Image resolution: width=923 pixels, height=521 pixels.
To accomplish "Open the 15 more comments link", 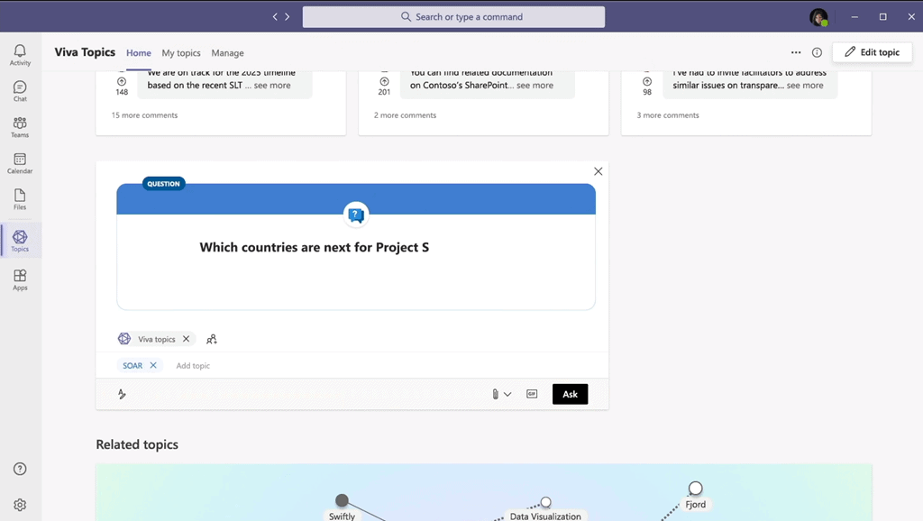I will coord(144,115).
